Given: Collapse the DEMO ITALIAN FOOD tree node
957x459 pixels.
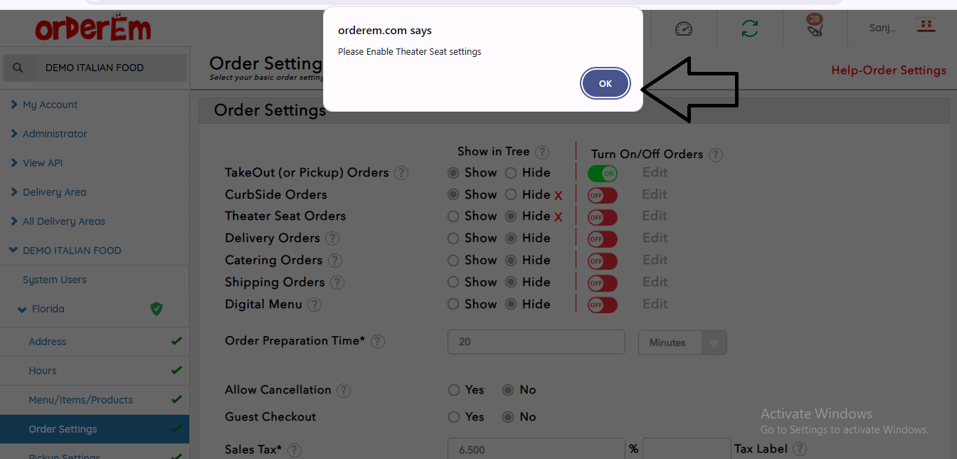Looking at the screenshot, I should coord(14,250).
